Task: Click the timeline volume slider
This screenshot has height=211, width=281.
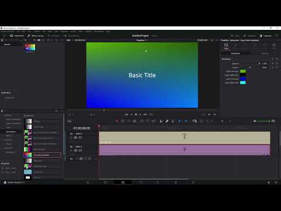Action: [x=263, y=121]
